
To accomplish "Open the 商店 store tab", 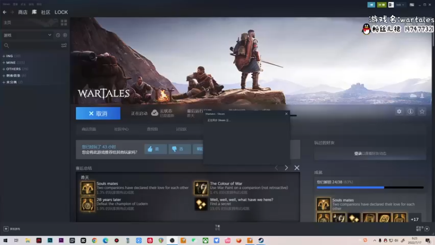I will point(23,12).
